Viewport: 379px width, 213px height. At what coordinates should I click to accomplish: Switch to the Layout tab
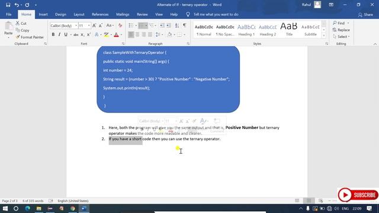[79, 14]
